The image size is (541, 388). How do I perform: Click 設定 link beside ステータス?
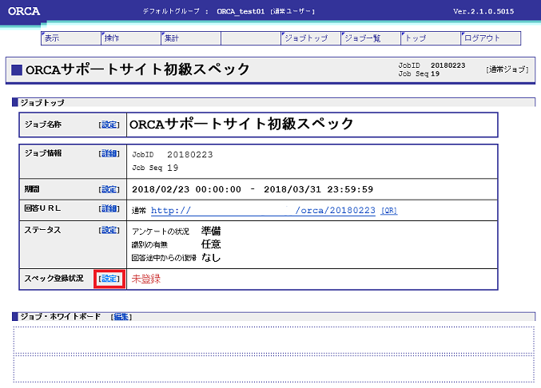(109, 230)
